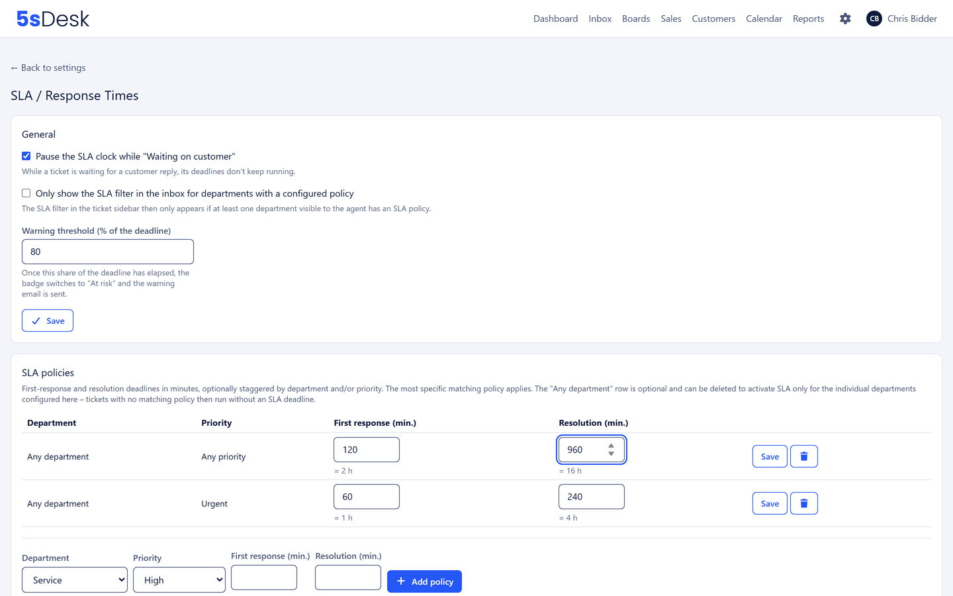Open the Calendar navigation item
Viewport: 953px width, 596px height.
764,19
